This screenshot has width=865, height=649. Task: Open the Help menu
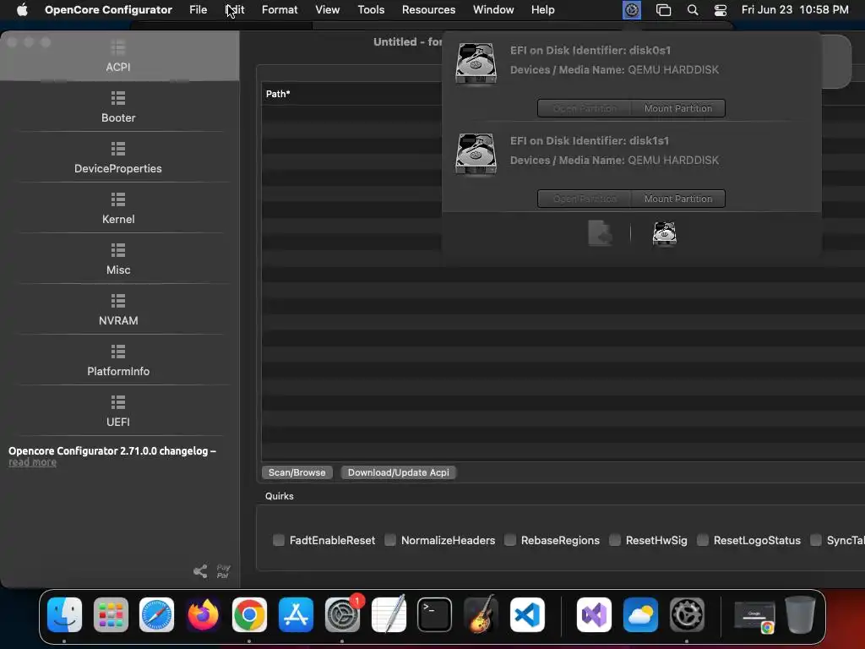(543, 10)
